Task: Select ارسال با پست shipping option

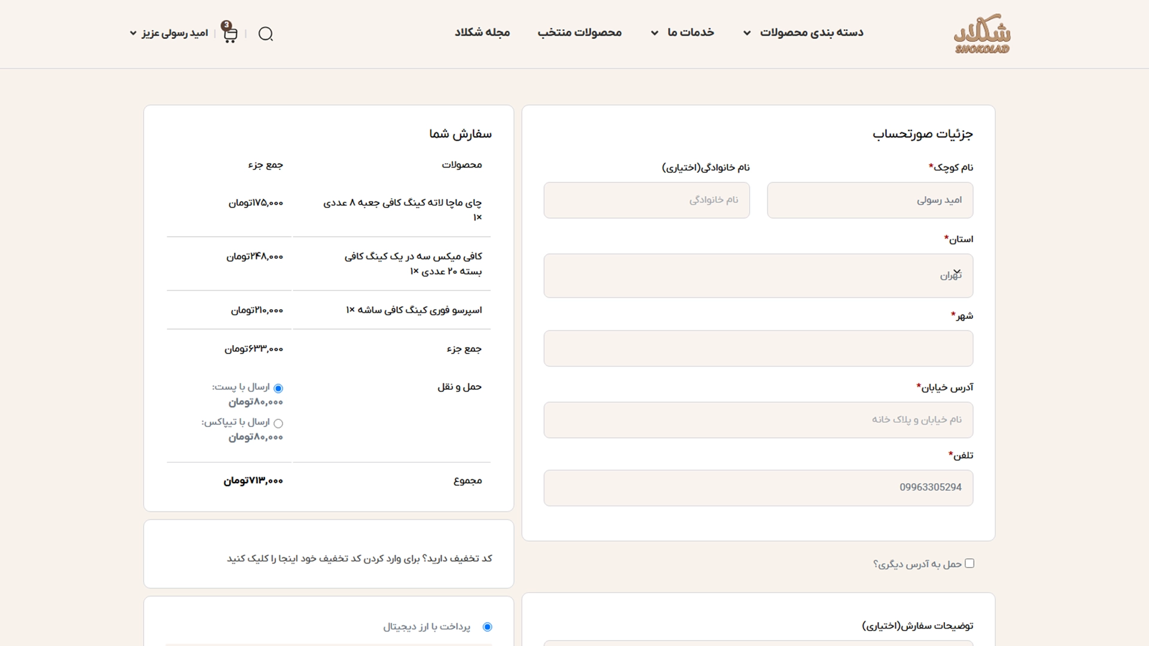Action: coord(278,388)
